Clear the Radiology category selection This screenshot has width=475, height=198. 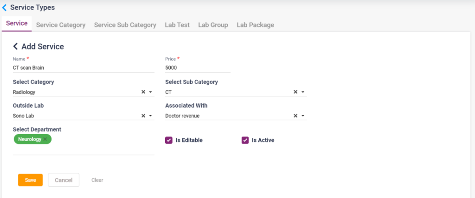(143, 92)
